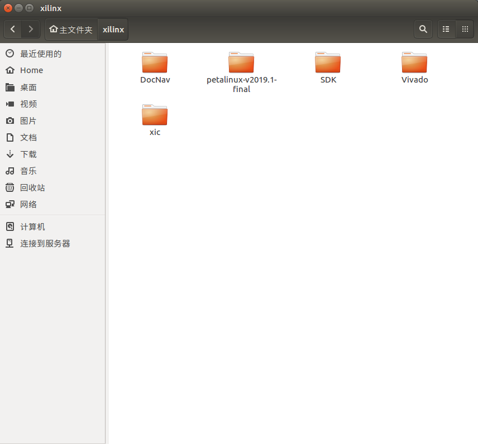
Task: Click the server icon beside 连接到服务器
Action: pyautogui.click(x=9, y=243)
